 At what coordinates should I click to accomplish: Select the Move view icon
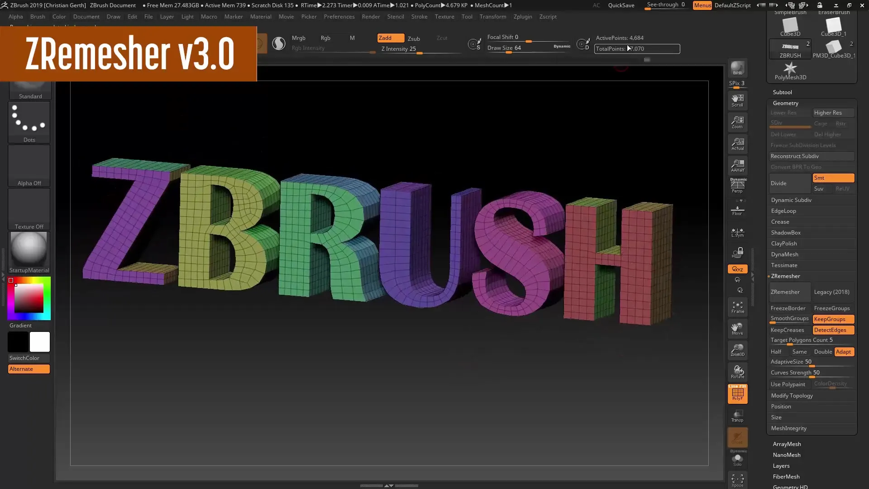[x=737, y=329]
